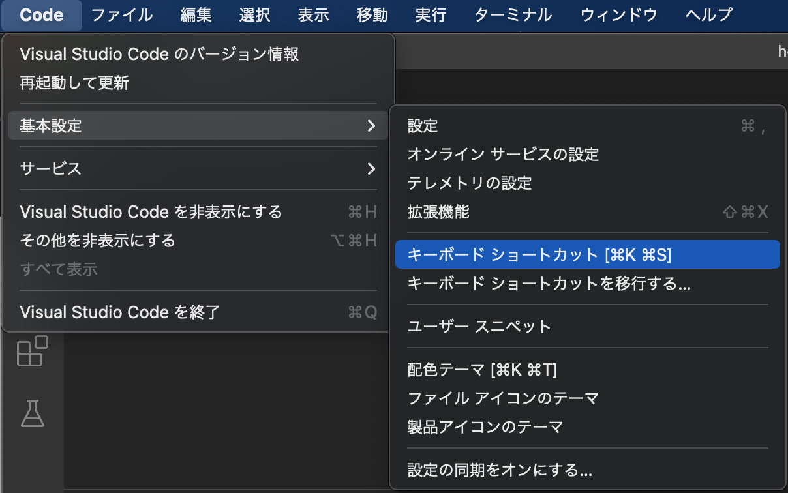Screen dimensions: 788x493
Task: Open 配色テーマ color theme picker
Action: click(482, 370)
